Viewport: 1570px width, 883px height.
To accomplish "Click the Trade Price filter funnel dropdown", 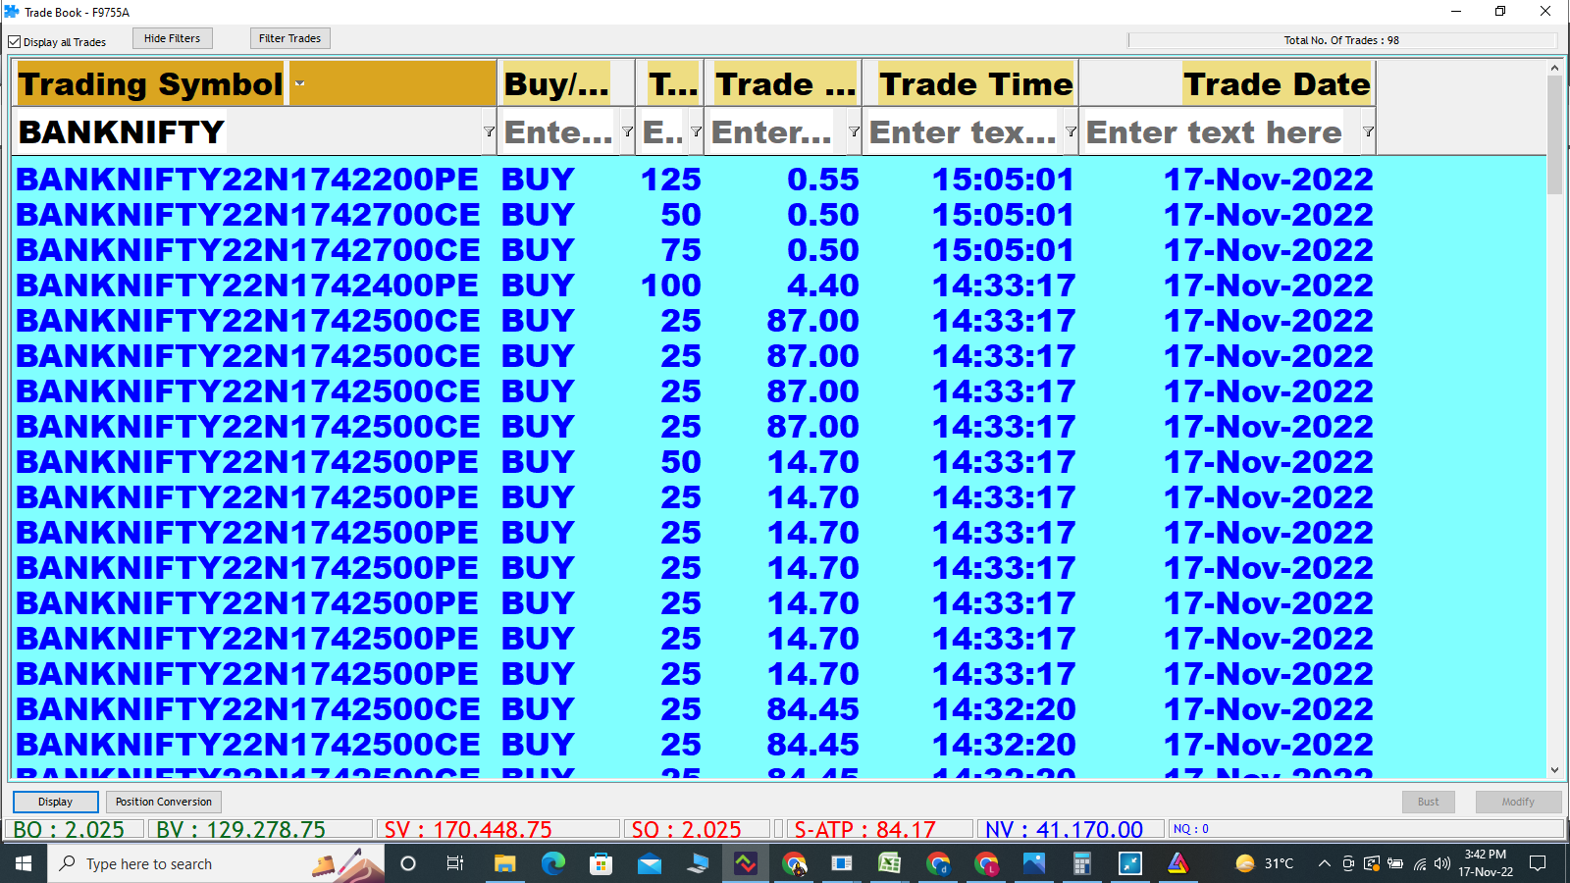I will click(x=854, y=131).
